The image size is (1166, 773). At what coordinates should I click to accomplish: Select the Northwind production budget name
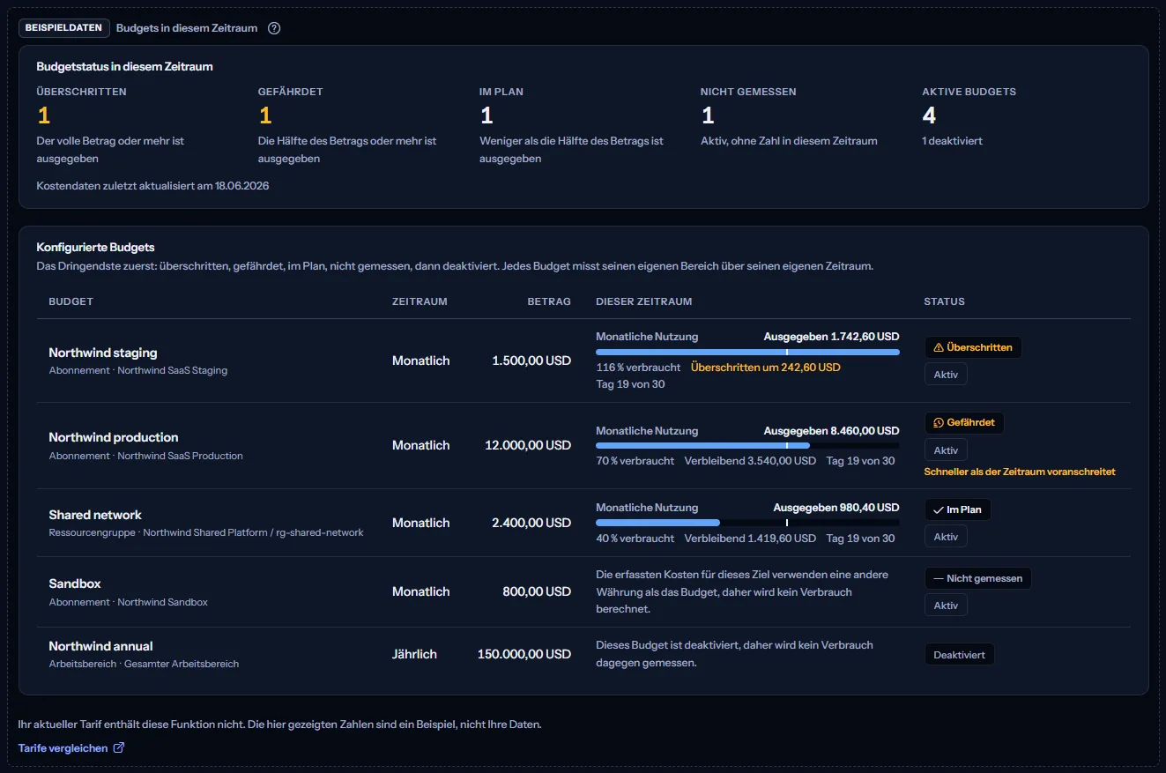click(114, 437)
